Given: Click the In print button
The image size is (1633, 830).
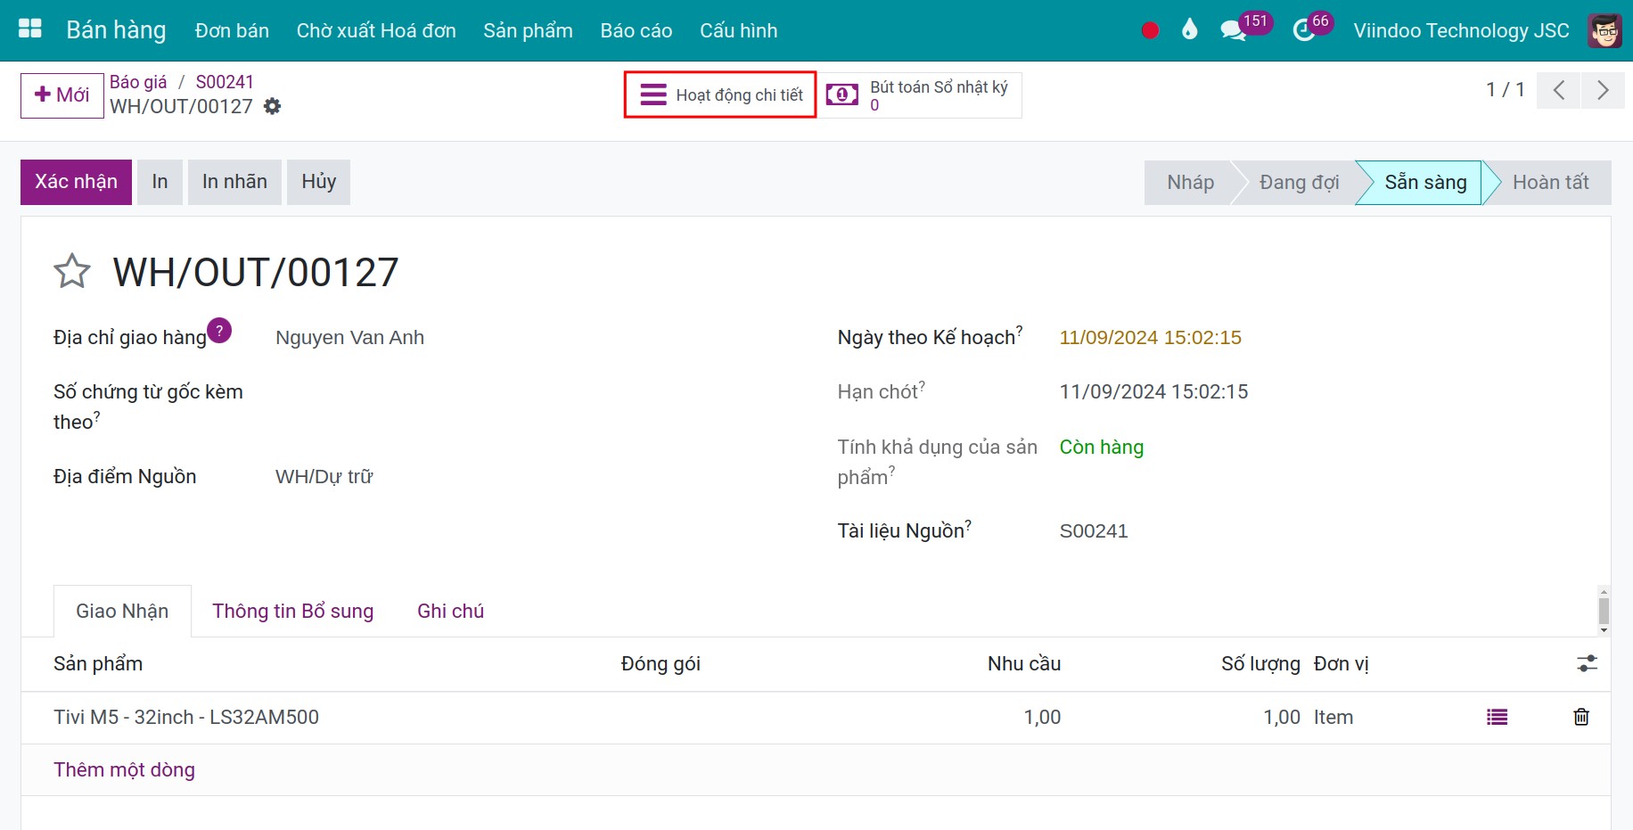Looking at the screenshot, I should point(160,182).
